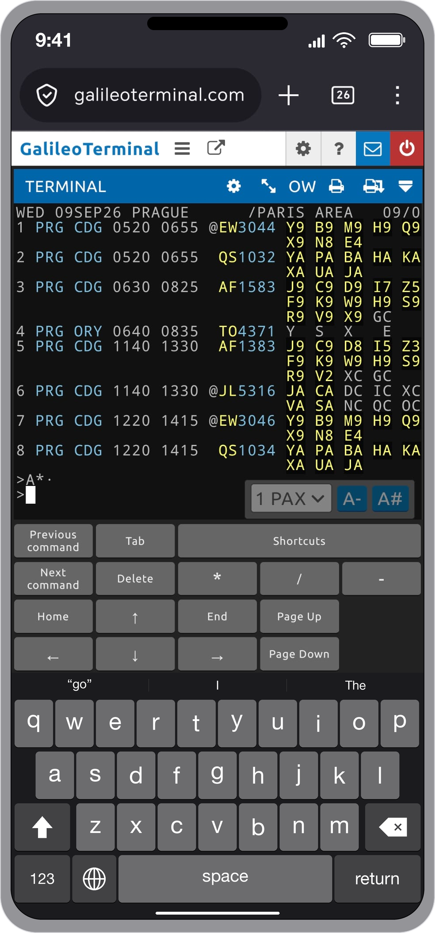
Task: Click the terminal command cursor line
Action: tap(31, 495)
